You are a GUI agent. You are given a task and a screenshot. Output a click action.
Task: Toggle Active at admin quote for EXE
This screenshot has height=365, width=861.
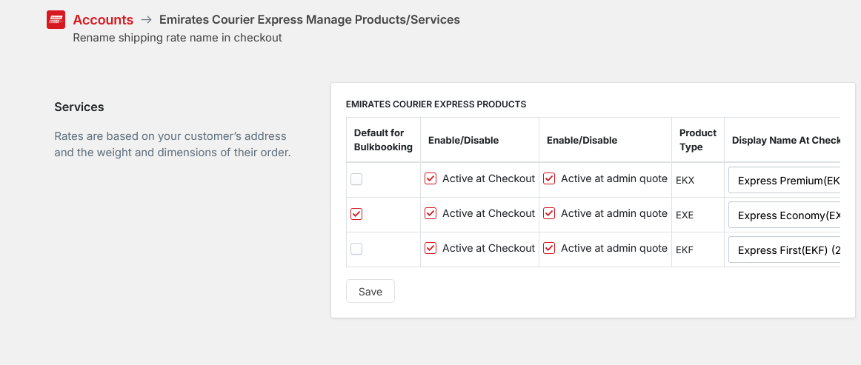coord(549,213)
